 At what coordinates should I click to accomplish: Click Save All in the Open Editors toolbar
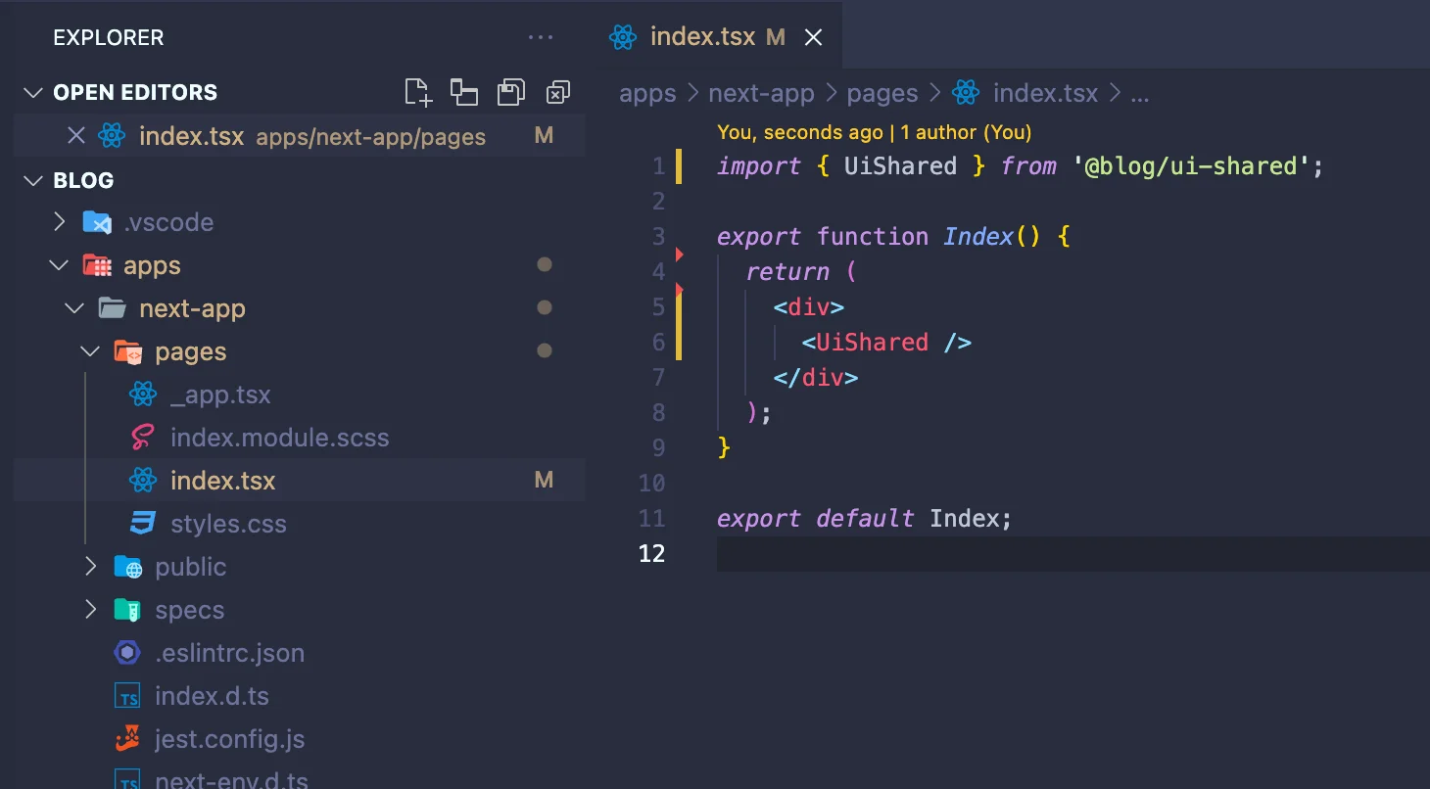click(510, 91)
